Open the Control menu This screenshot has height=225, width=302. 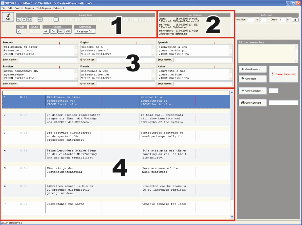pos(18,8)
